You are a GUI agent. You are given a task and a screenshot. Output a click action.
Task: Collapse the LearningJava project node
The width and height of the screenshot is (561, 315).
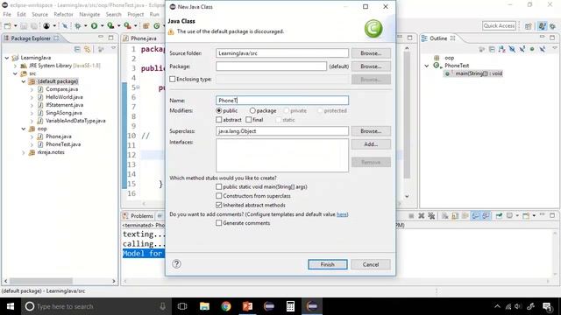pos(7,58)
